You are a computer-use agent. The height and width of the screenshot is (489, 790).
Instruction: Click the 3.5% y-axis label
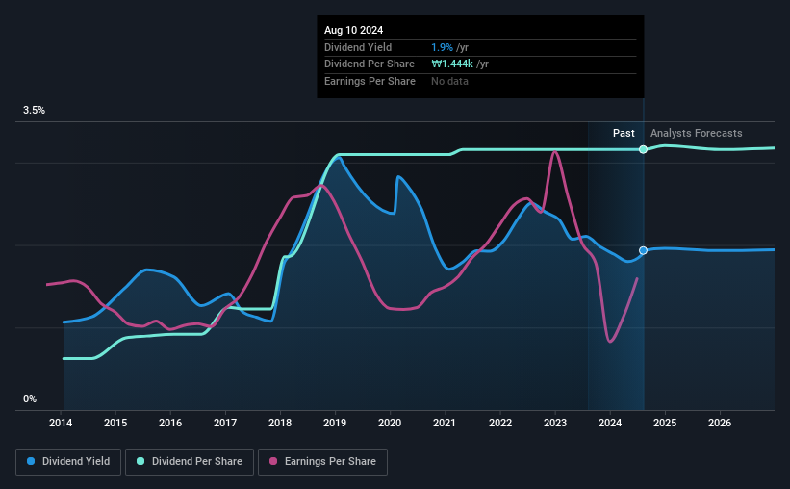[x=34, y=110]
